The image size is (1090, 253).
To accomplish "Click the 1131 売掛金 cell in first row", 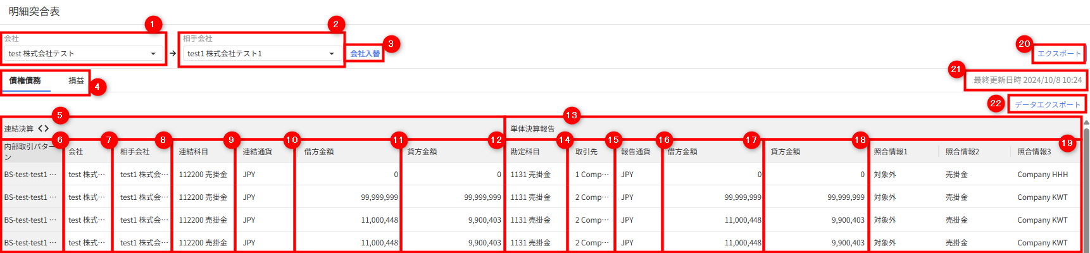I will (x=530, y=175).
